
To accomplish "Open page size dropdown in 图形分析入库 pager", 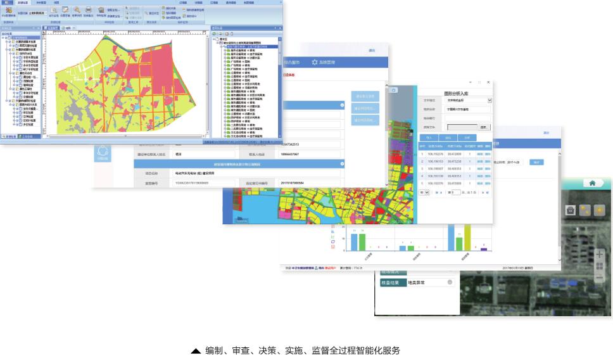I will (x=424, y=193).
